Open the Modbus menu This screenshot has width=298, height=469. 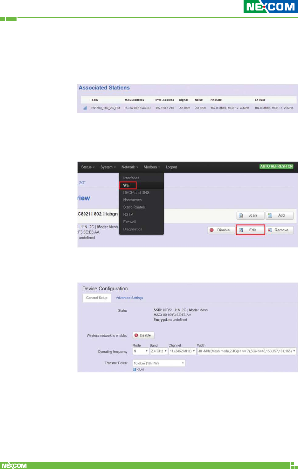click(152, 167)
